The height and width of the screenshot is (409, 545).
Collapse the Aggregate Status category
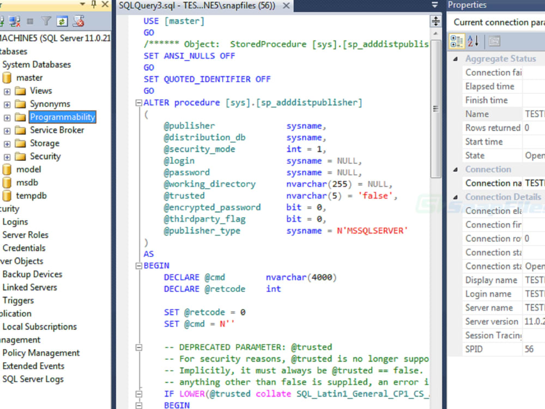[x=455, y=59]
